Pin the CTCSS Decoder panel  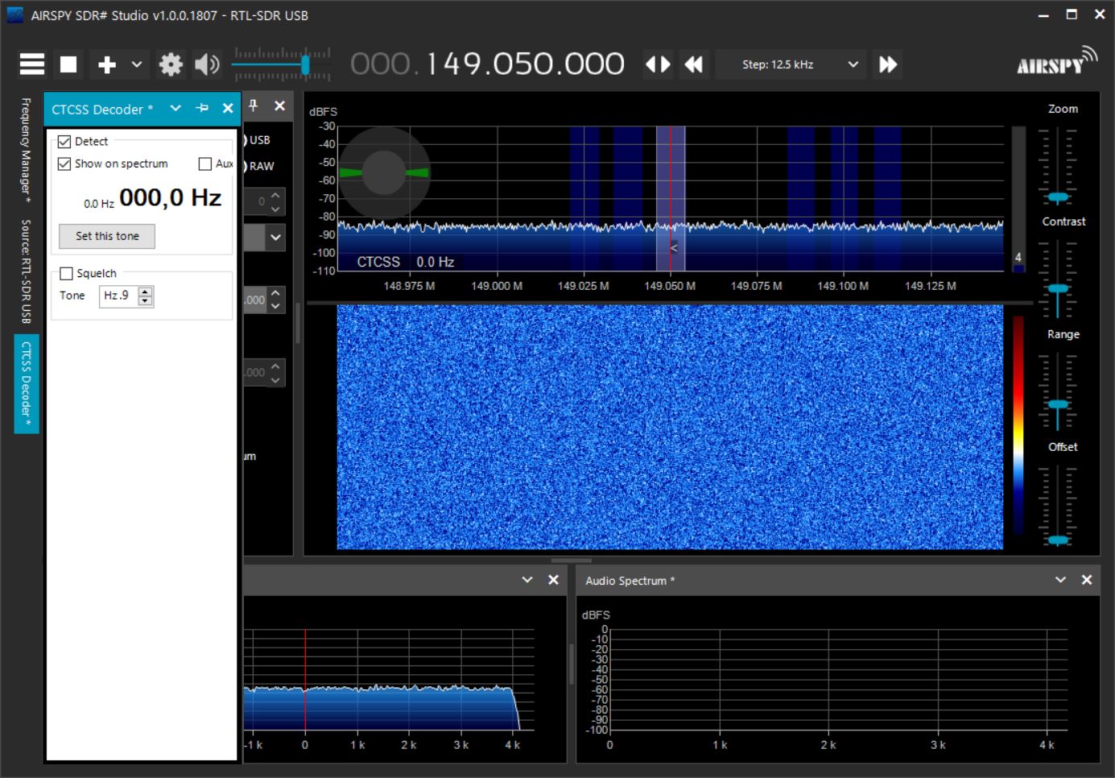[x=202, y=109]
